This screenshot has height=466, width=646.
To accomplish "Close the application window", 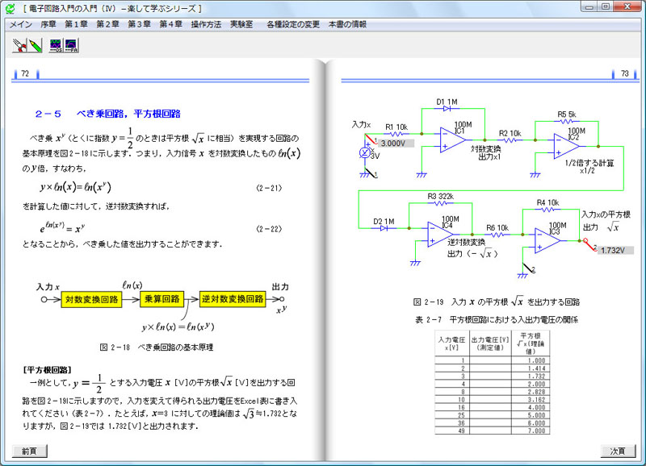I will tap(627, 6).
